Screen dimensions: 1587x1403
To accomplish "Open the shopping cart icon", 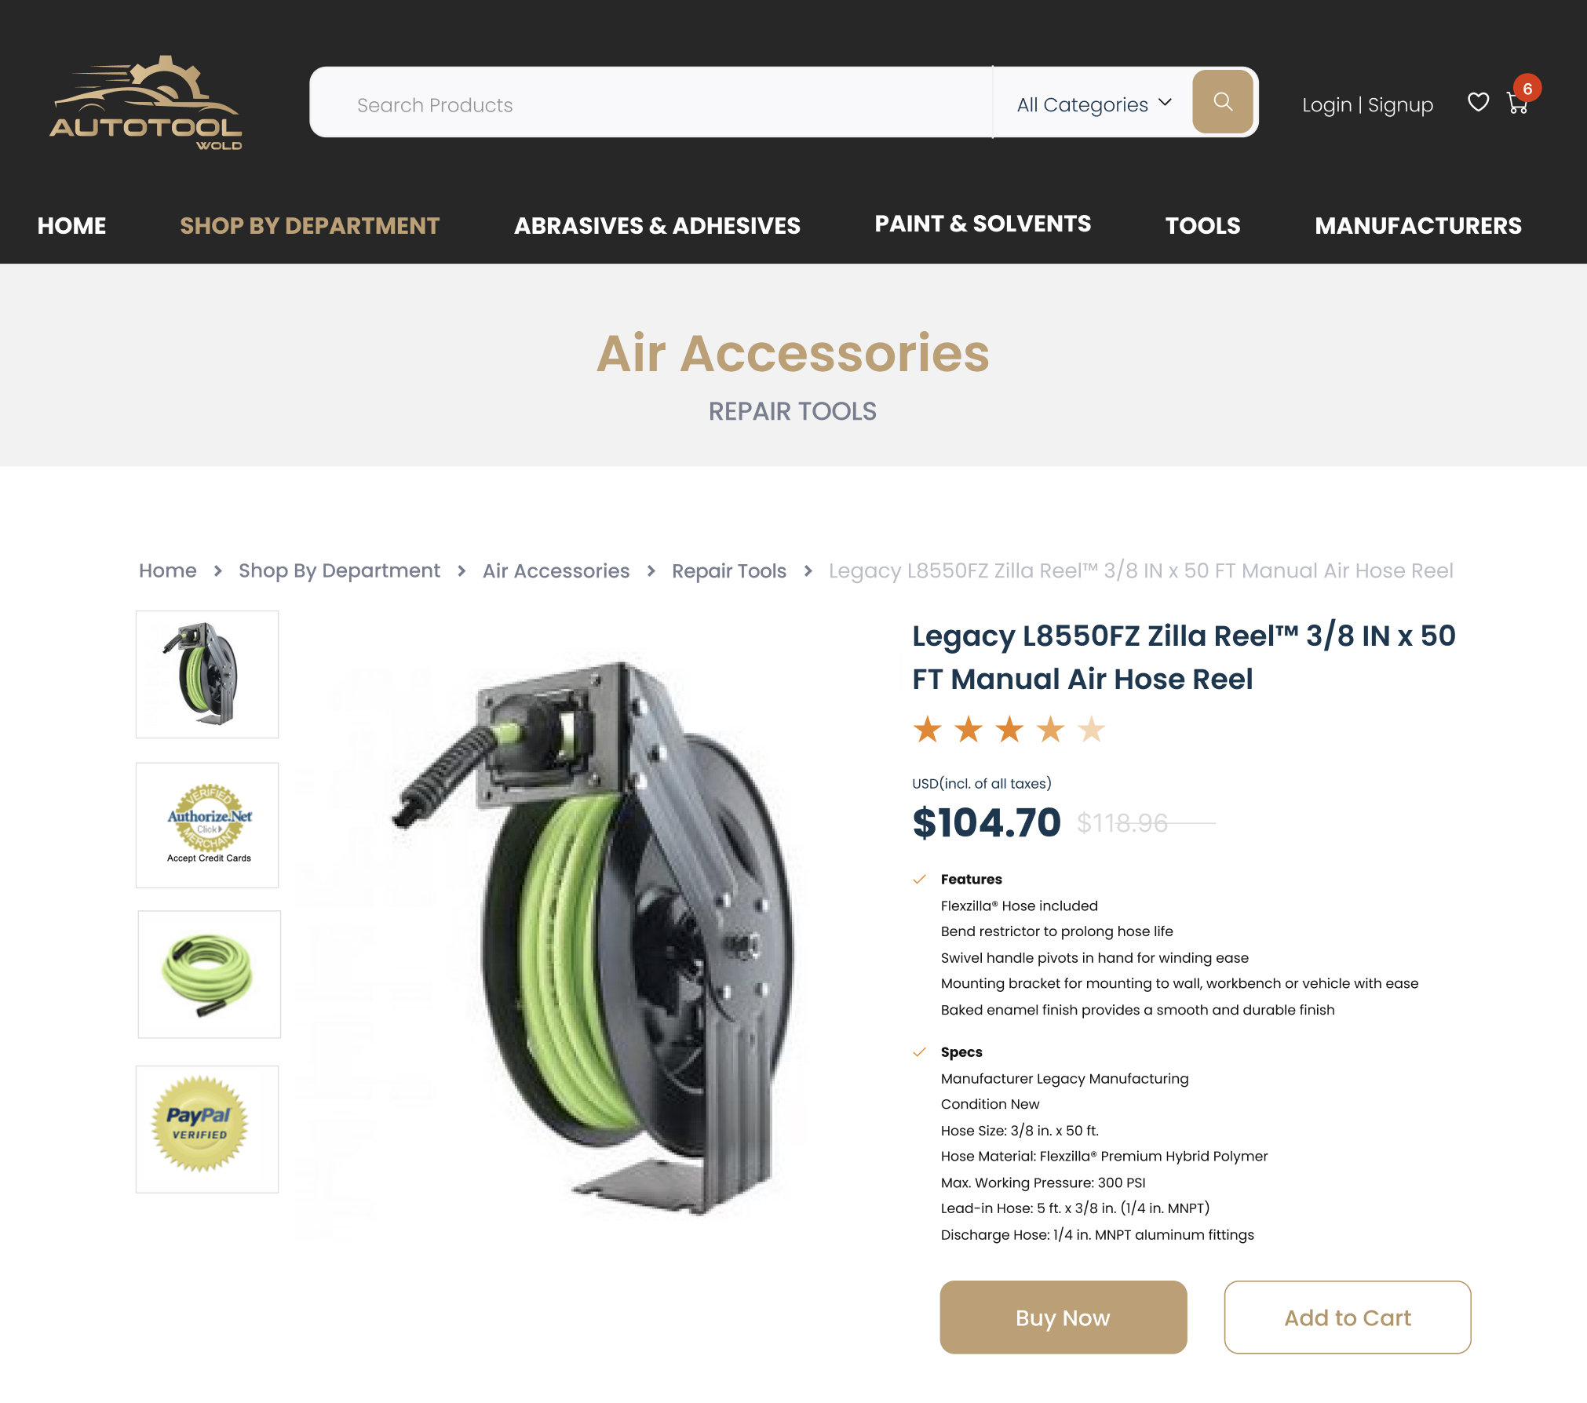I will [1517, 104].
